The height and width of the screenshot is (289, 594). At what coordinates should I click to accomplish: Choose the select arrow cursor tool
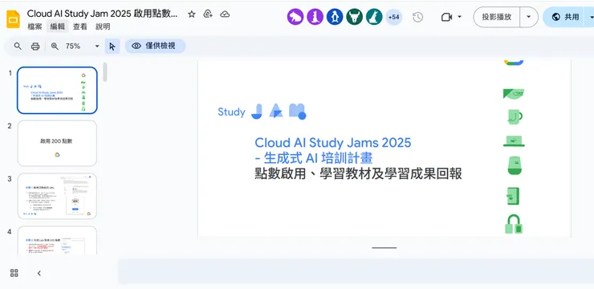coord(112,47)
